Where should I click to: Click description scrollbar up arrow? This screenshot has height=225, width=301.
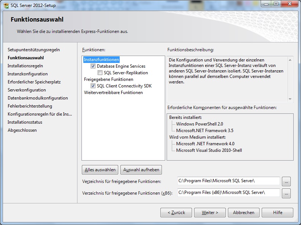(x=290, y=60)
